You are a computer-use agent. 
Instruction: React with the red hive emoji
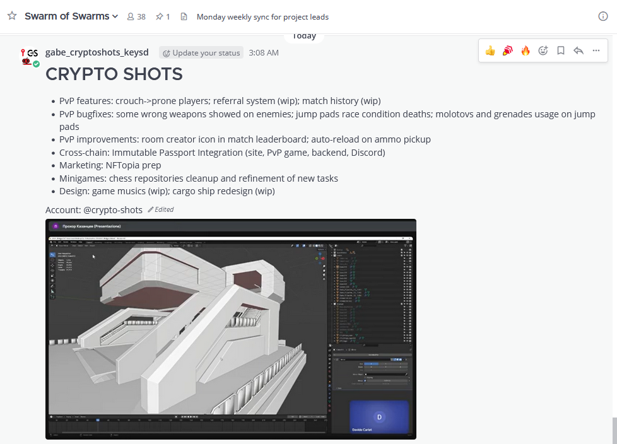[508, 50]
